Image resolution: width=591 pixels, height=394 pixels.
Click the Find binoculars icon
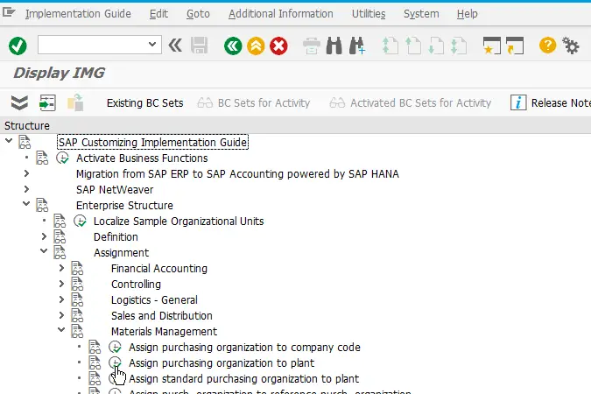[x=334, y=46]
